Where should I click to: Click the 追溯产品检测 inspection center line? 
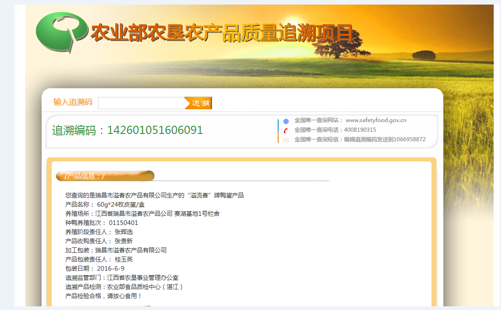coord(124,287)
